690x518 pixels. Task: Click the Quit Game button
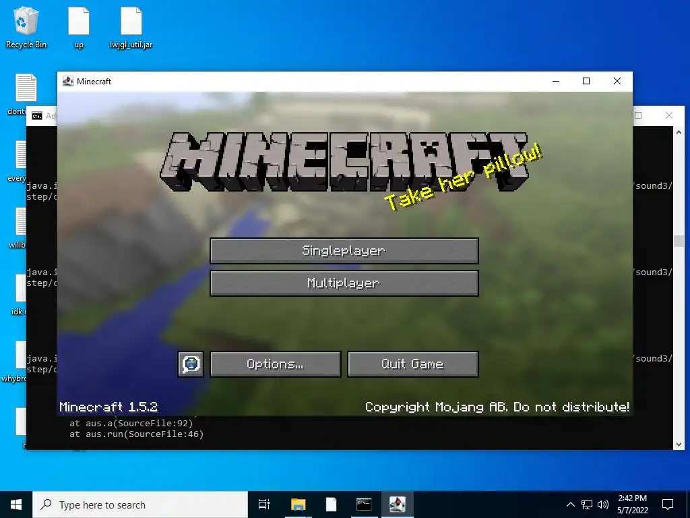coord(413,364)
